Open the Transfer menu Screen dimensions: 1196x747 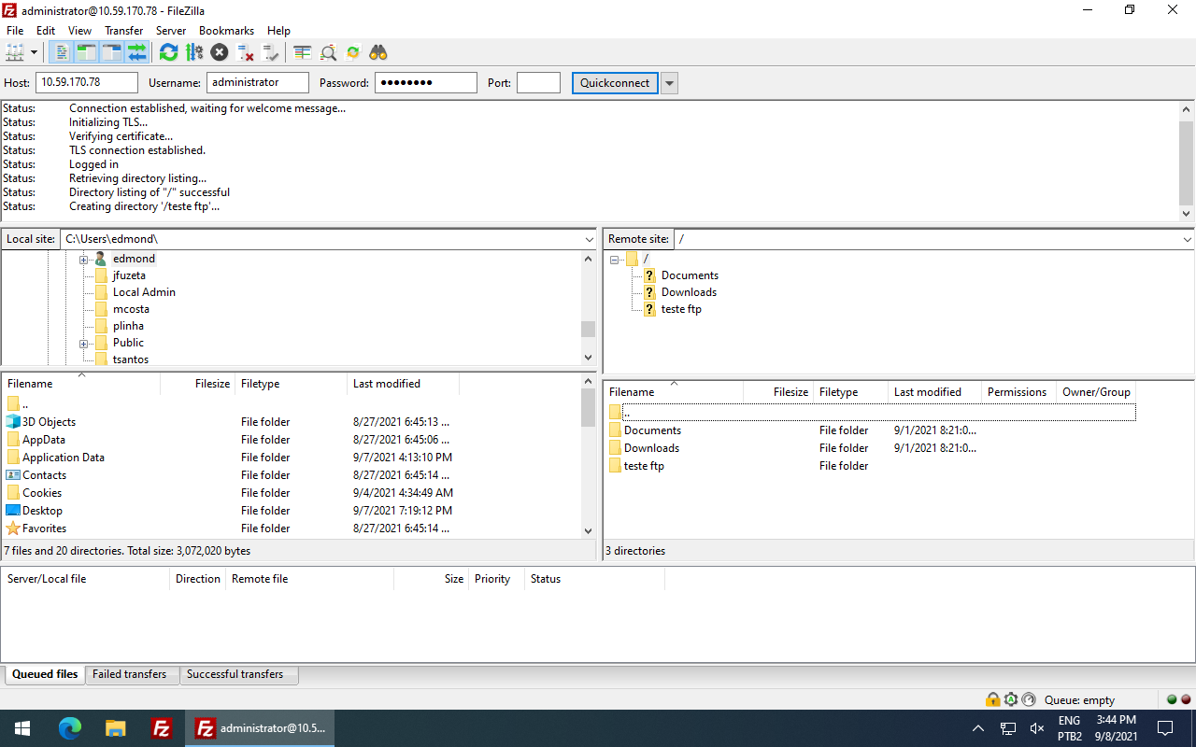123,30
